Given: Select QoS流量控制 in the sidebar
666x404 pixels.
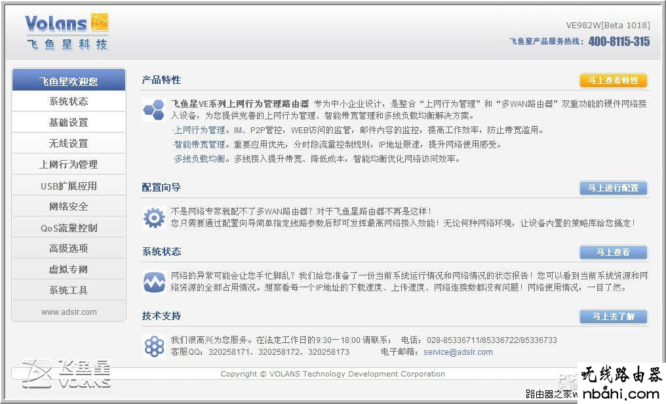Looking at the screenshot, I should point(69,228).
